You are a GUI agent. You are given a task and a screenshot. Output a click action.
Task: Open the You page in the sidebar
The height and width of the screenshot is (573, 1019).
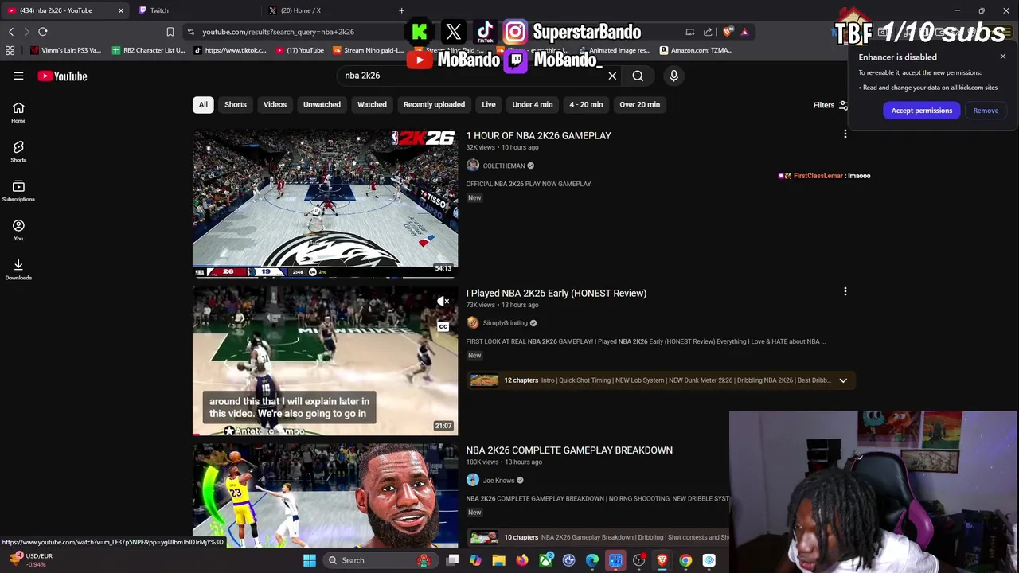(18, 230)
